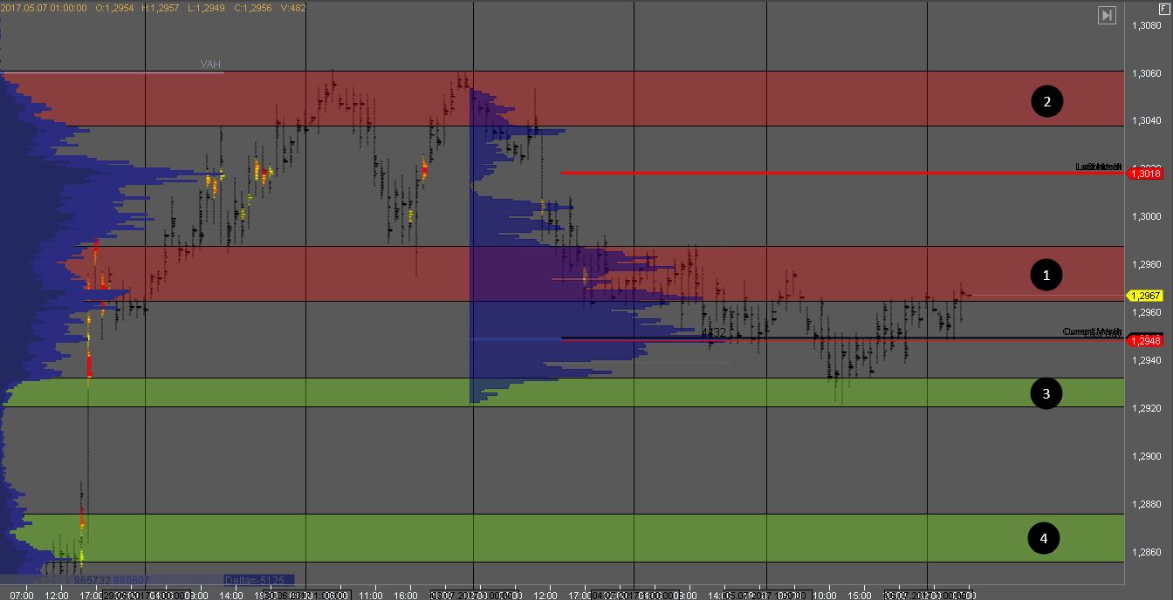This screenshot has height=600, width=1173.
Task: Click the 1,3080 label on price axis
Action: [x=1146, y=25]
